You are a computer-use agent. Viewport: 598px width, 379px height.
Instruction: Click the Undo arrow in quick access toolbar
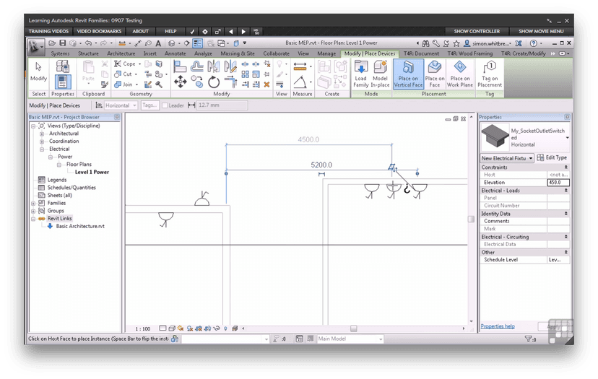88,43
